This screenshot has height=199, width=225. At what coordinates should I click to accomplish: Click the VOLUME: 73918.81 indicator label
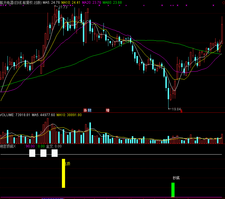tap(15, 115)
